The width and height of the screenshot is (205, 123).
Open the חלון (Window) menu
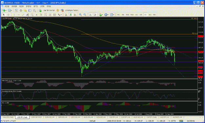pyautogui.click(x=42, y=7)
